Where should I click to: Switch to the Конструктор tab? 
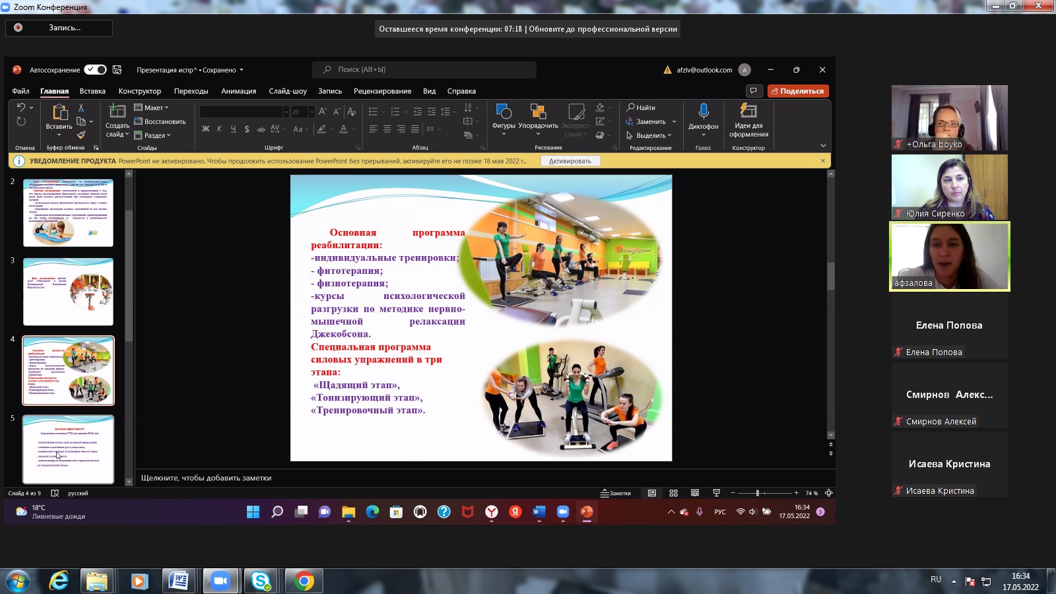coord(139,91)
